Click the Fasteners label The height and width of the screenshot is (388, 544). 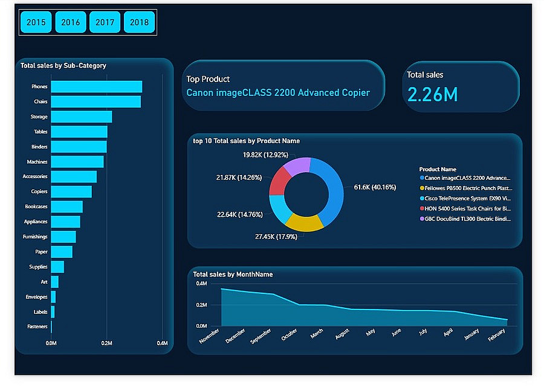click(37, 326)
